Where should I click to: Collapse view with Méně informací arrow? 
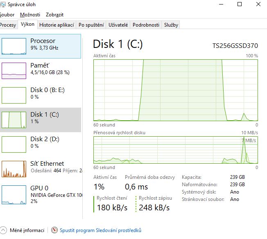3,230
